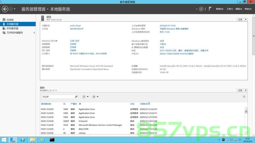Launch Internet Explorer from taskbar
This screenshot has height=143, width=255.
pos(42,140)
